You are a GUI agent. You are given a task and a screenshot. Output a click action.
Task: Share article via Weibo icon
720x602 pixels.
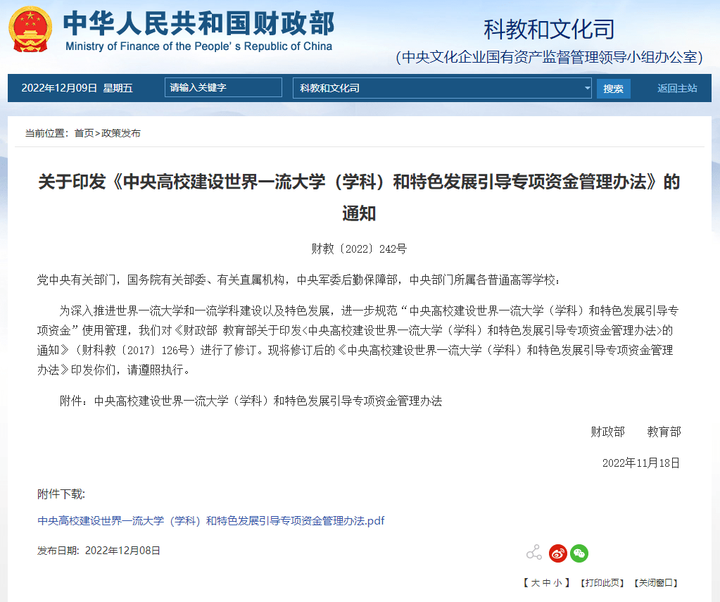click(x=558, y=553)
